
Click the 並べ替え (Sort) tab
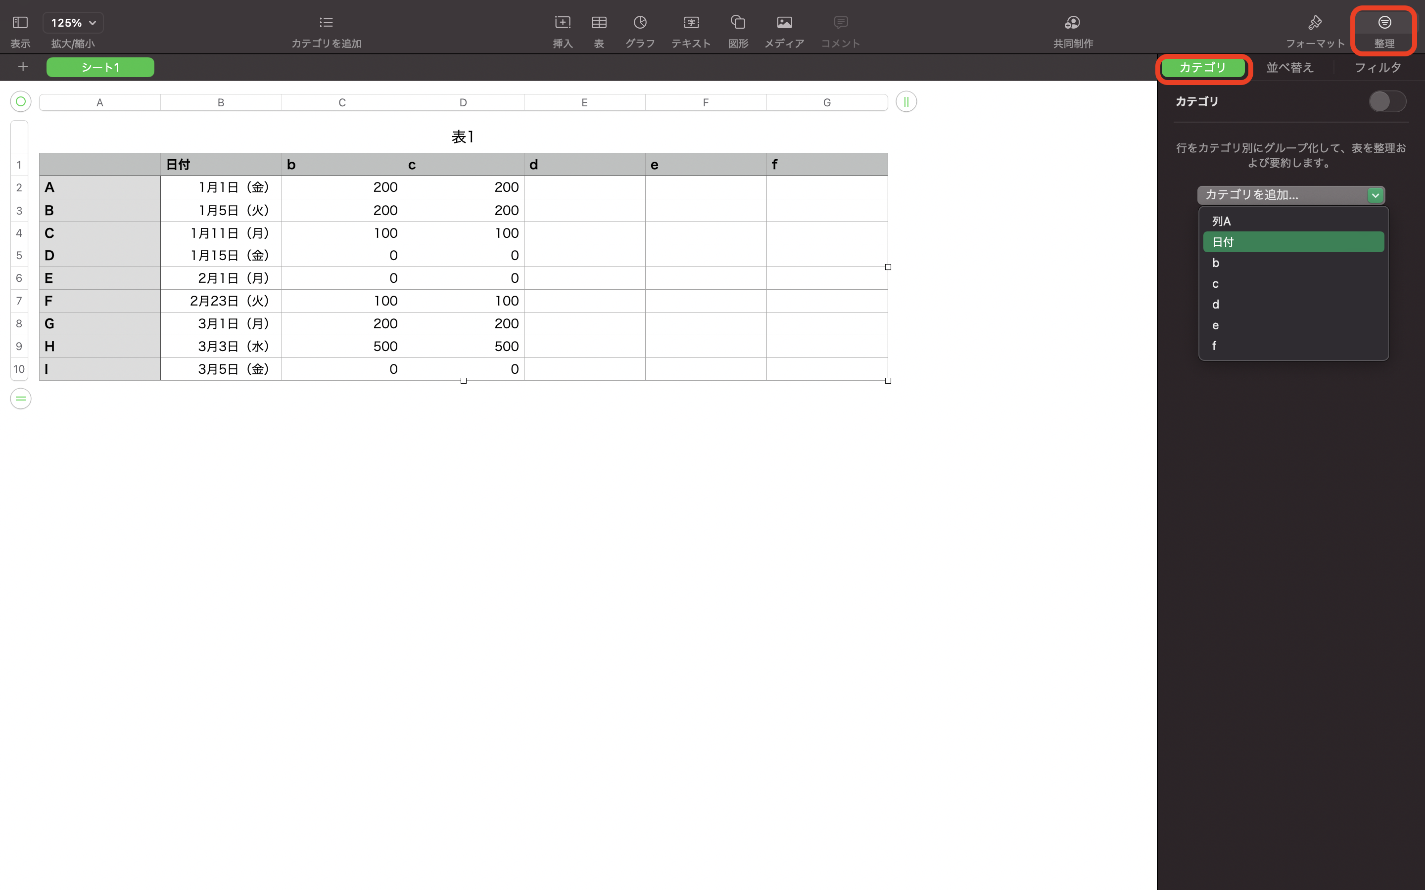[x=1290, y=67]
